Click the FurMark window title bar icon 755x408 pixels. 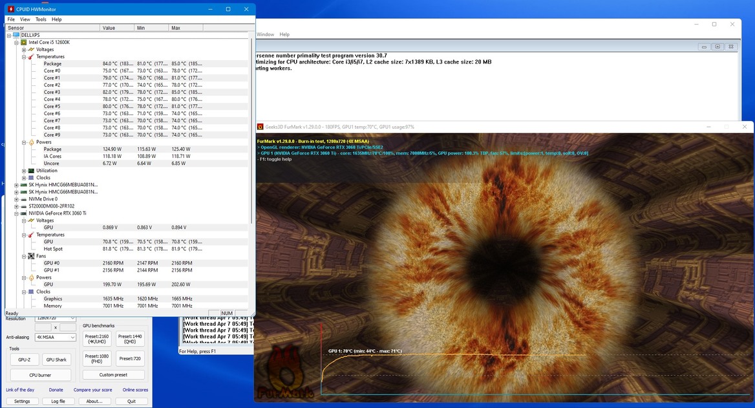(261, 127)
